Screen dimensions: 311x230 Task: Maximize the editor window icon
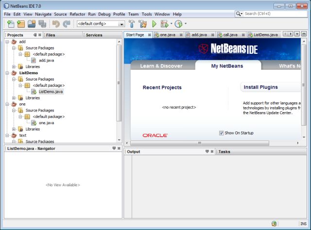pyautogui.click(x=304, y=34)
